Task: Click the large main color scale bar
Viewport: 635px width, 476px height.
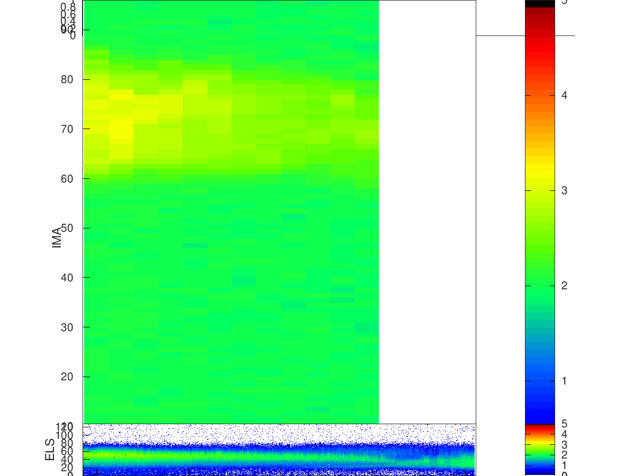Action: point(540,212)
